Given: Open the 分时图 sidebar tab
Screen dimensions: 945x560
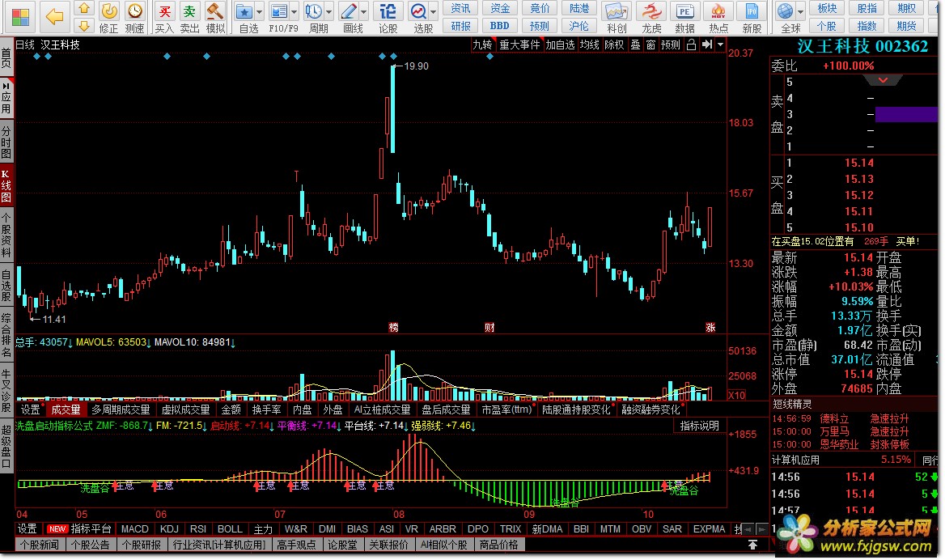Looking at the screenshot, I should click(6, 142).
